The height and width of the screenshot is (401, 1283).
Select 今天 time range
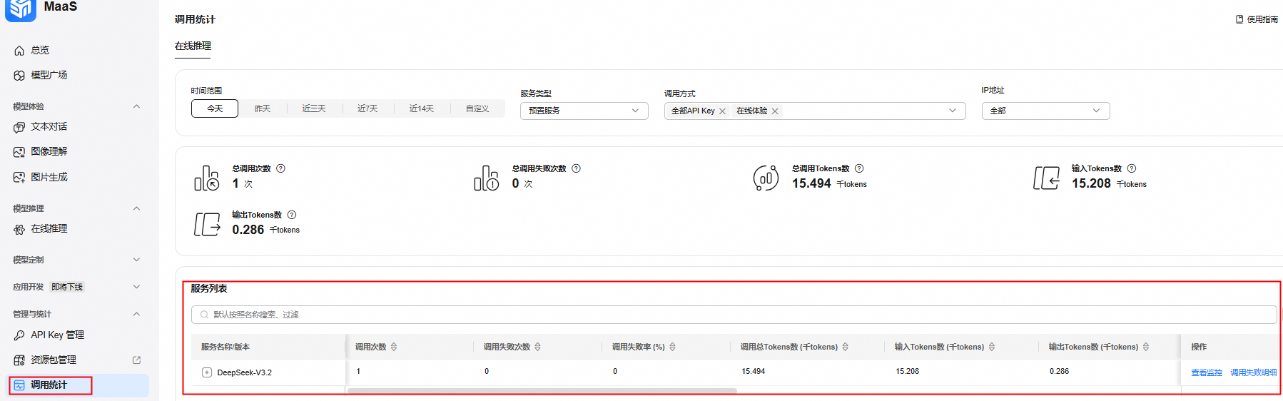(x=215, y=108)
